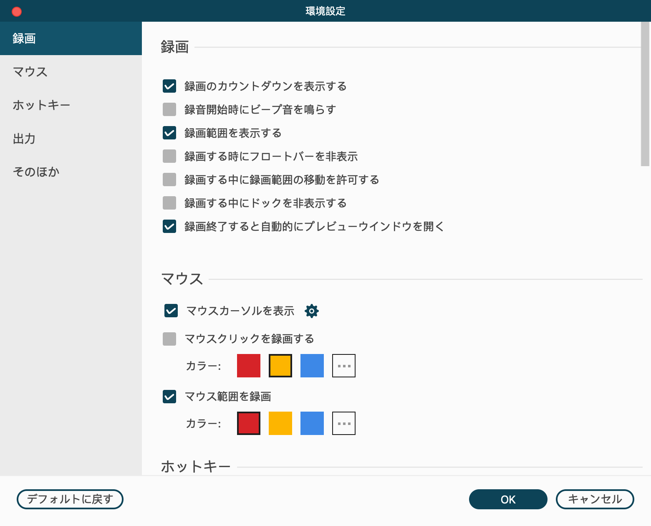Pick blue color for mouse click
The width and height of the screenshot is (651, 526).
pos(312,366)
